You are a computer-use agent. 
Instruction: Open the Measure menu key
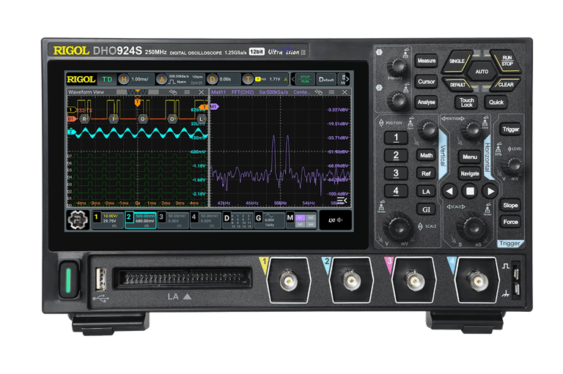(x=427, y=61)
